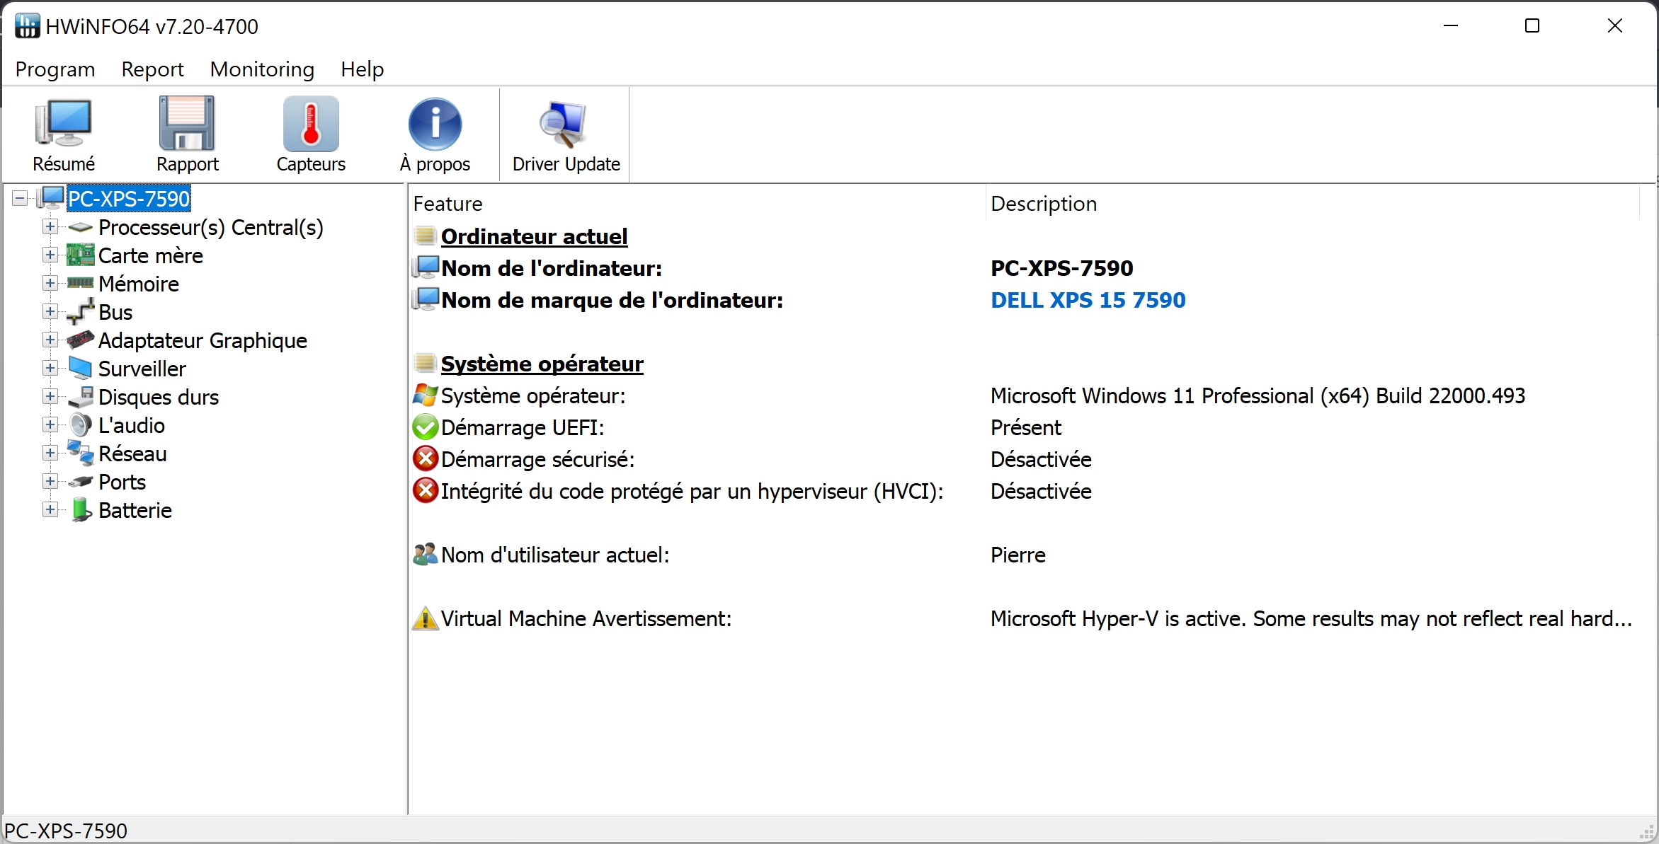This screenshot has width=1659, height=844.
Task: Select the Nom de l'ordinateur row
Action: (x=1025, y=268)
